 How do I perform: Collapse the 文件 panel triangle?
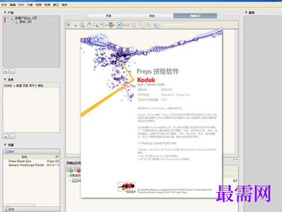click(x=5, y=79)
